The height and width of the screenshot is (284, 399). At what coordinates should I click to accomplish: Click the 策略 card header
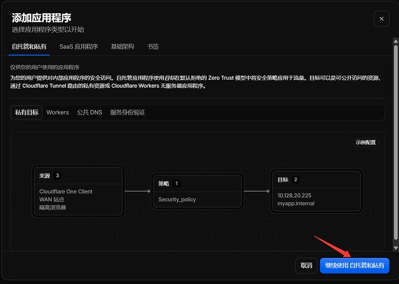pyautogui.click(x=197, y=183)
